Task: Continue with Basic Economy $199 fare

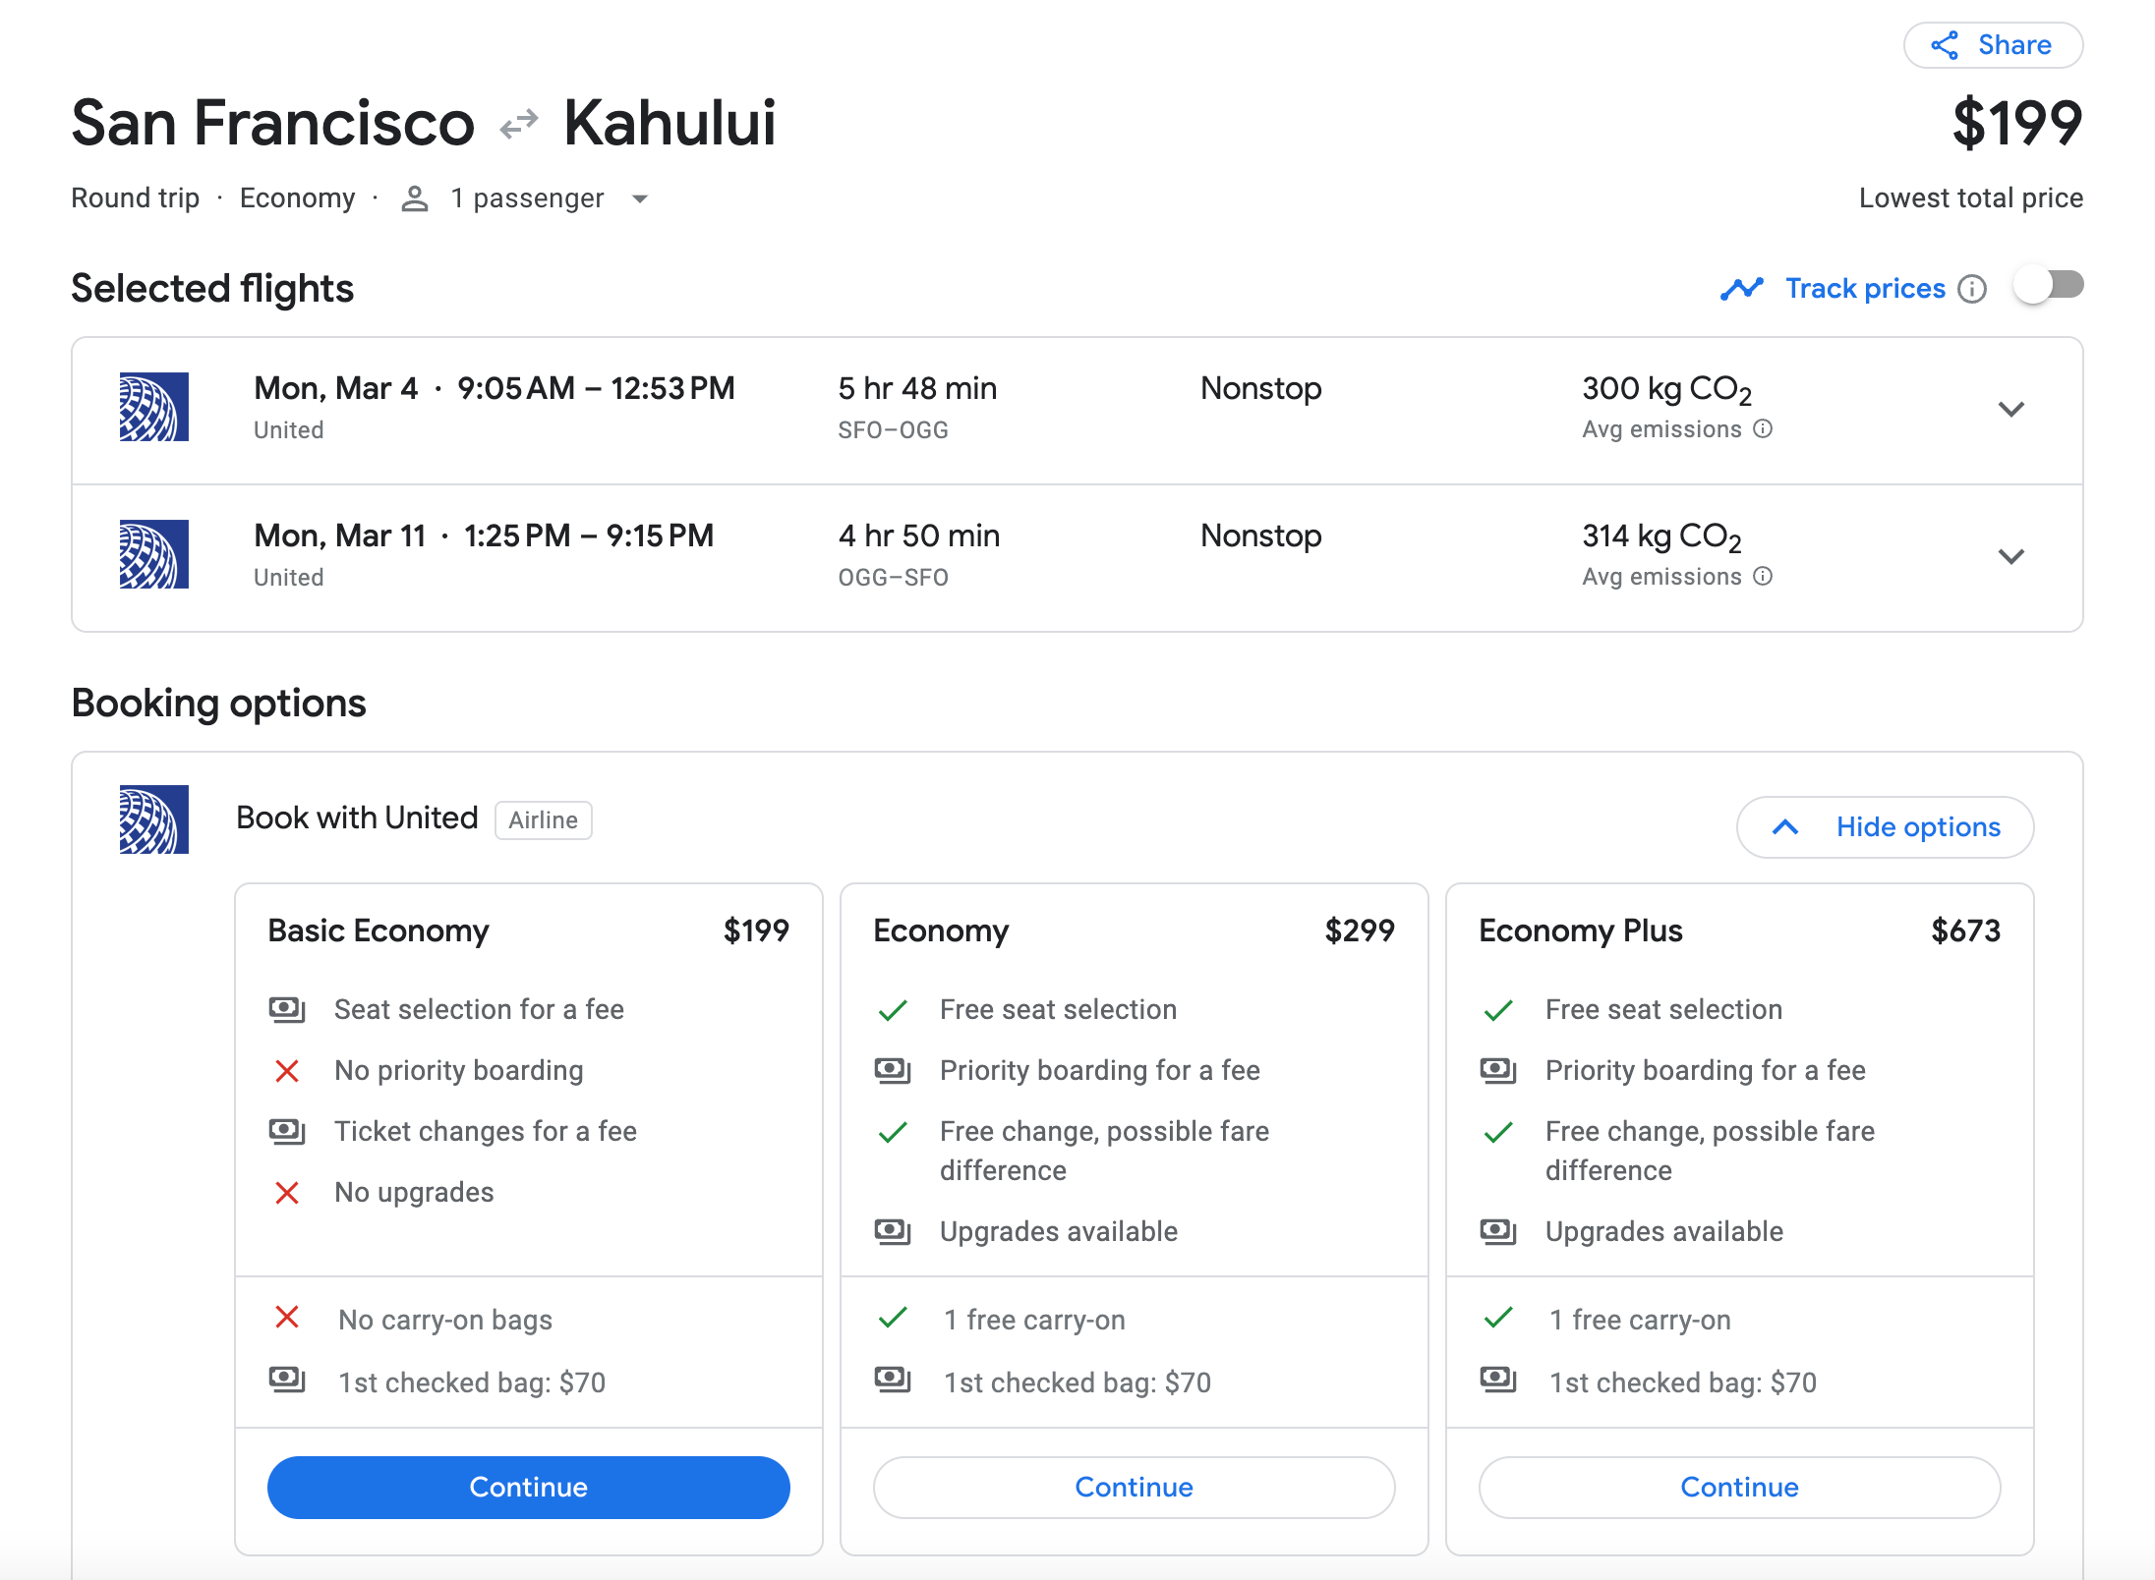Action: [x=528, y=1487]
